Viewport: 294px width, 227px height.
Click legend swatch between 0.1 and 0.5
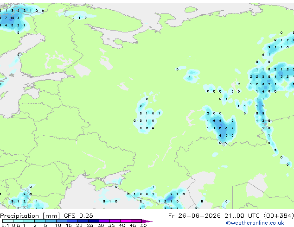tap(8, 221)
